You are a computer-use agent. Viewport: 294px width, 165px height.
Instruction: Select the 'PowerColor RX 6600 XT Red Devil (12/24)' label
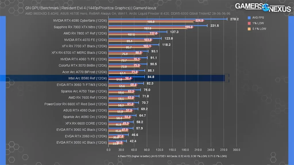coord(76,104)
